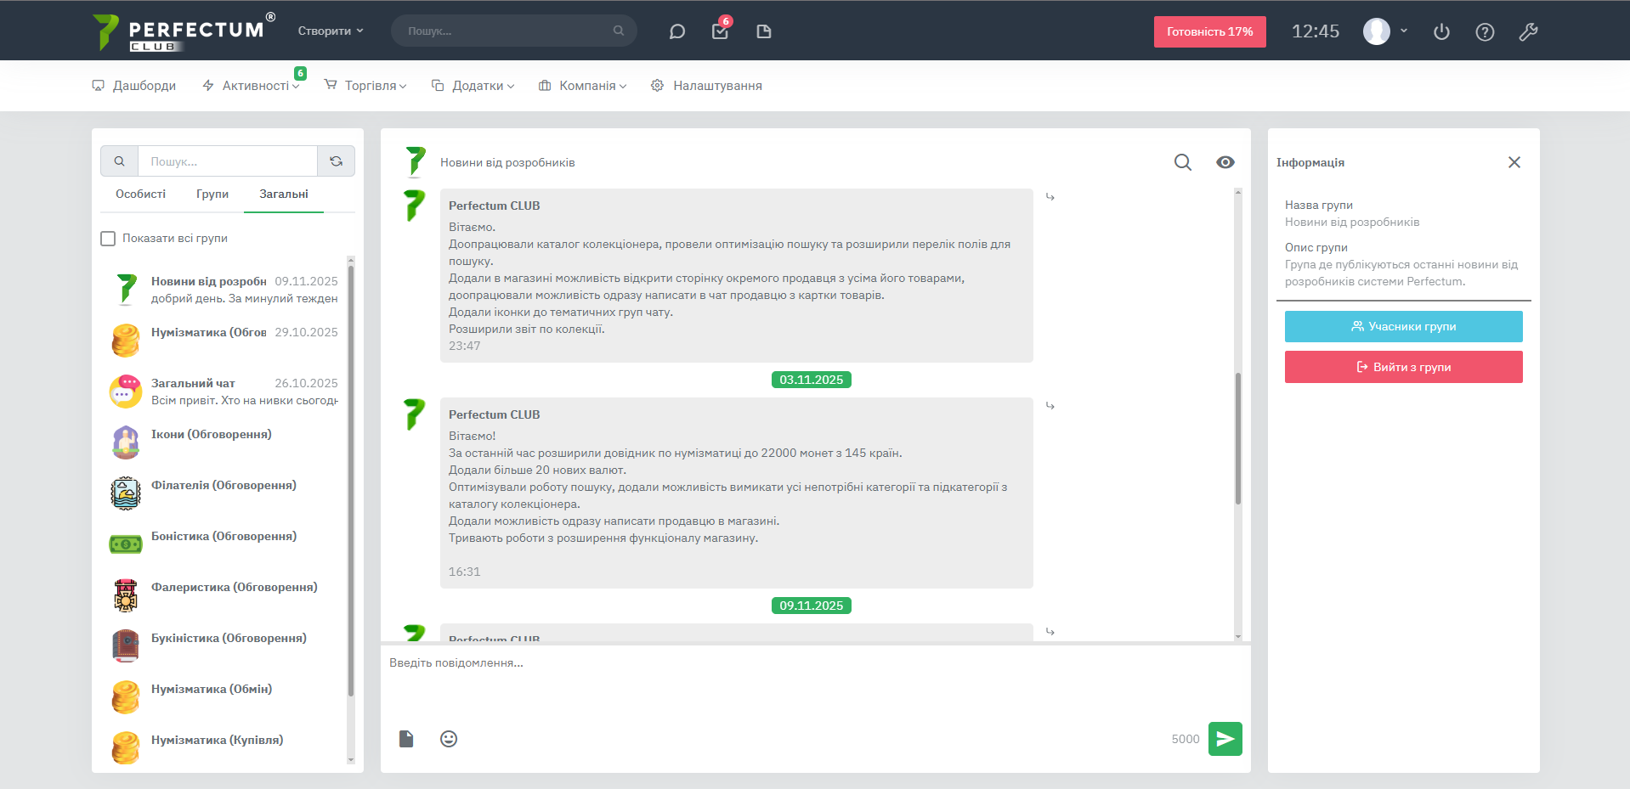Toggle the eye visibility icon in chat header
This screenshot has height=789, width=1630.
pos(1225,162)
